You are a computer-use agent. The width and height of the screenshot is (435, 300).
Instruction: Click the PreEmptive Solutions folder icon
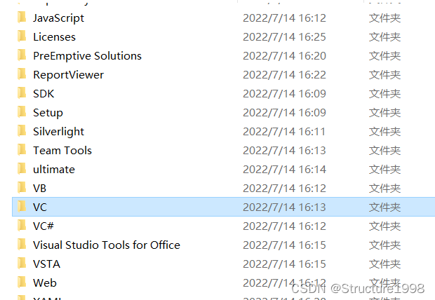coord(22,55)
